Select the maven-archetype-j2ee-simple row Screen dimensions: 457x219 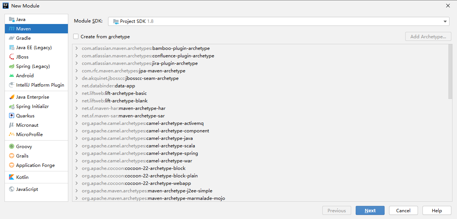click(x=260, y=191)
